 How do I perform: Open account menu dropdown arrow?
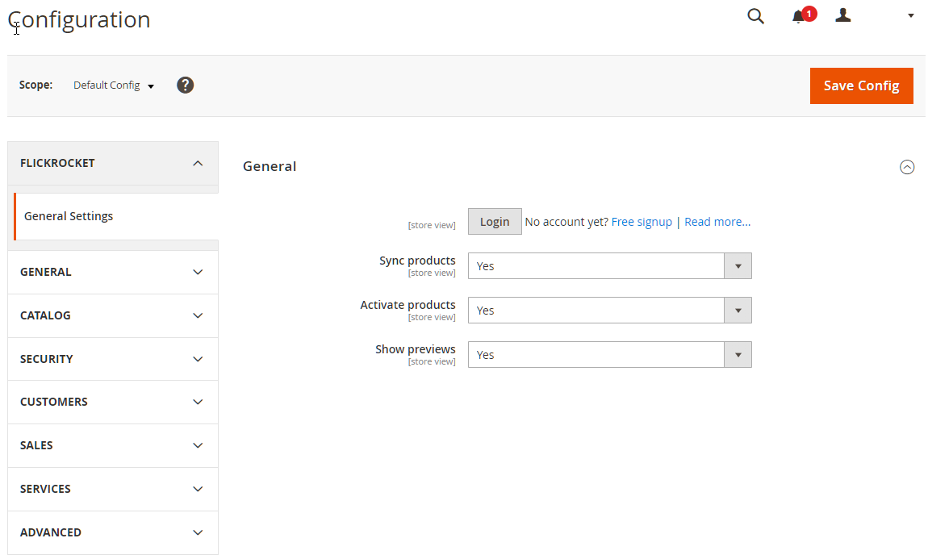click(911, 15)
